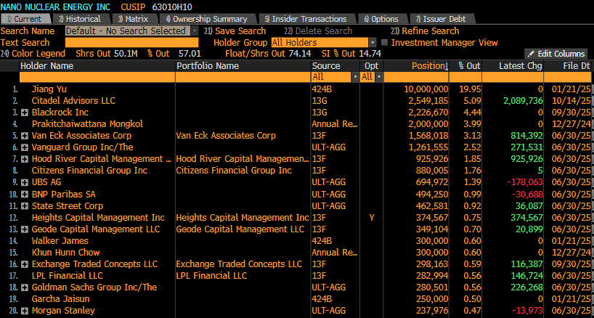Click latest change value -30,688
The height and width of the screenshot is (318, 594).
point(527,194)
